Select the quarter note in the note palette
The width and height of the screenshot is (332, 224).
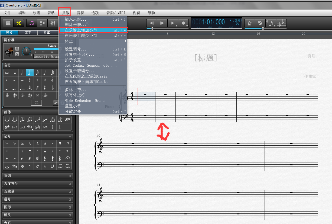coord(30,72)
